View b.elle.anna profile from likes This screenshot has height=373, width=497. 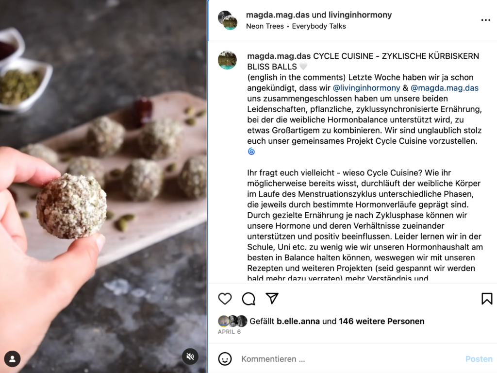point(298,322)
